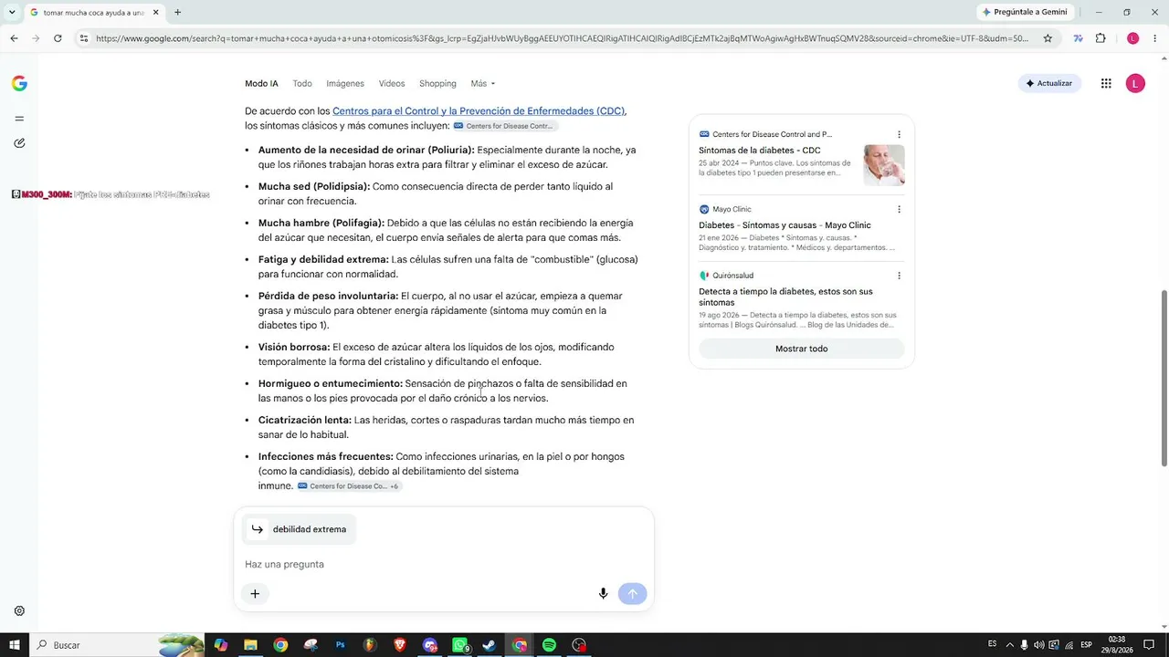Click the Visión borrosa: heading
The width and height of the screenshot is (1169, 657).
(294, 348)
